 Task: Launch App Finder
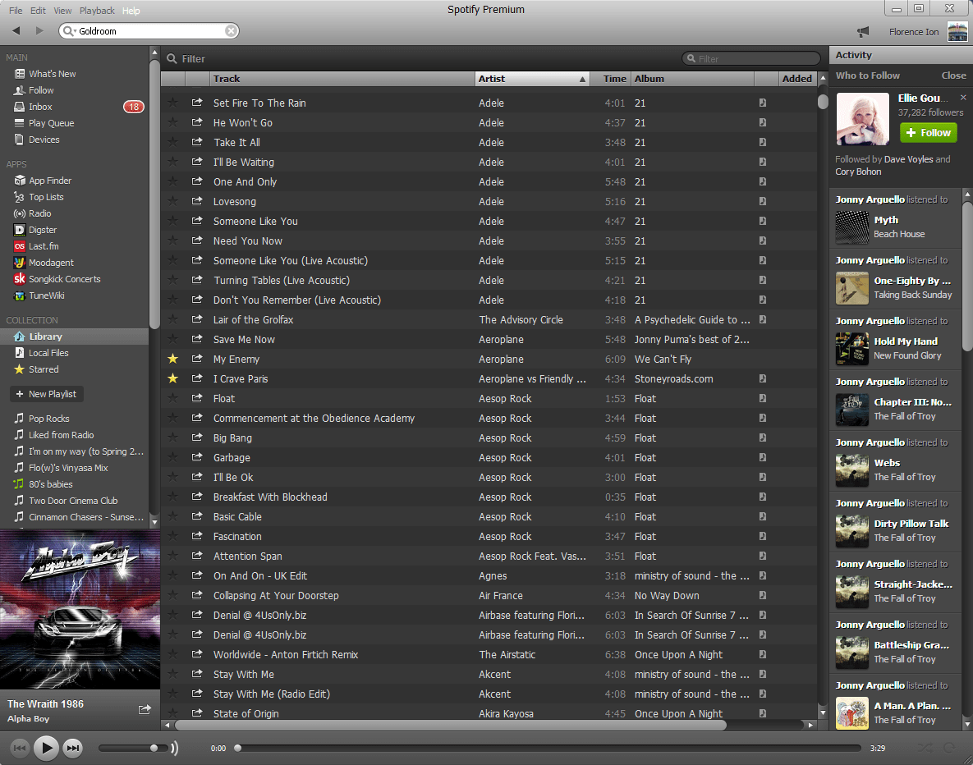point(49,181)
